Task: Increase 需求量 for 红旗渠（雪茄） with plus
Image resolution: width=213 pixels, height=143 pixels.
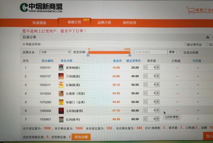Action: click(x=158, y=93)
